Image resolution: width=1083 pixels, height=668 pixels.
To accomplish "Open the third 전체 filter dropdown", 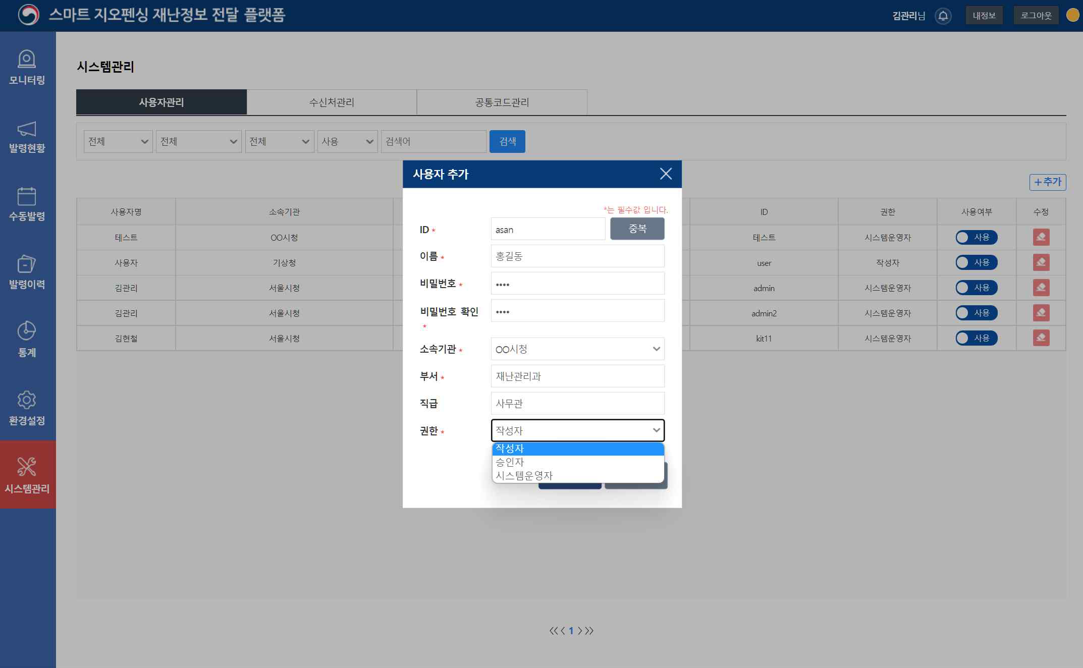I will [279, 141].
